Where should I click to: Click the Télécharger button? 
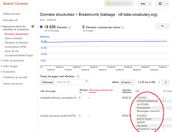click(47, 82)
